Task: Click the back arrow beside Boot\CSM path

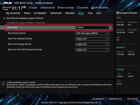Action: tap(4, 18)
